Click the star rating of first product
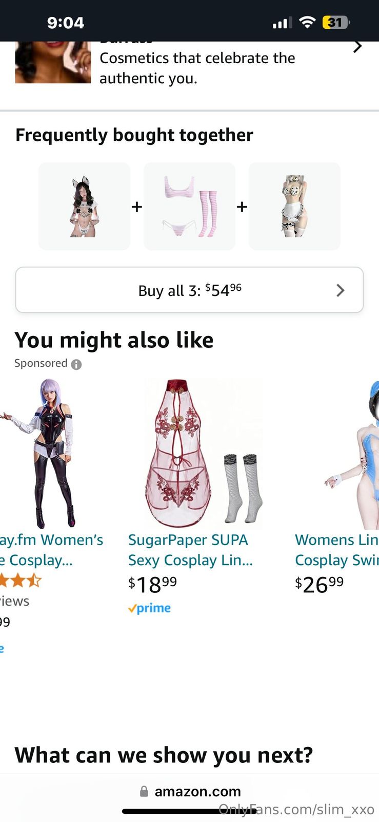This screenshot has height=822, width=379. tap(21, 581)
